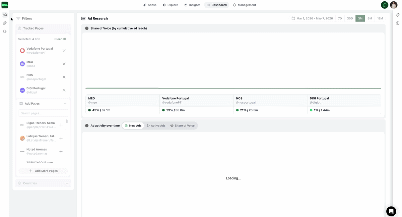
Task: Click Add More Pages button
Action: [x=43, y=171]
